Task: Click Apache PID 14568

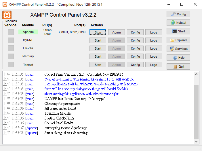Action: click(x=47, y=30)
